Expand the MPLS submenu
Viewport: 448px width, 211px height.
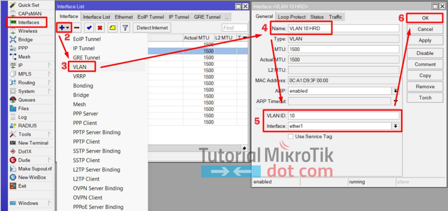(x=49, y=74)
